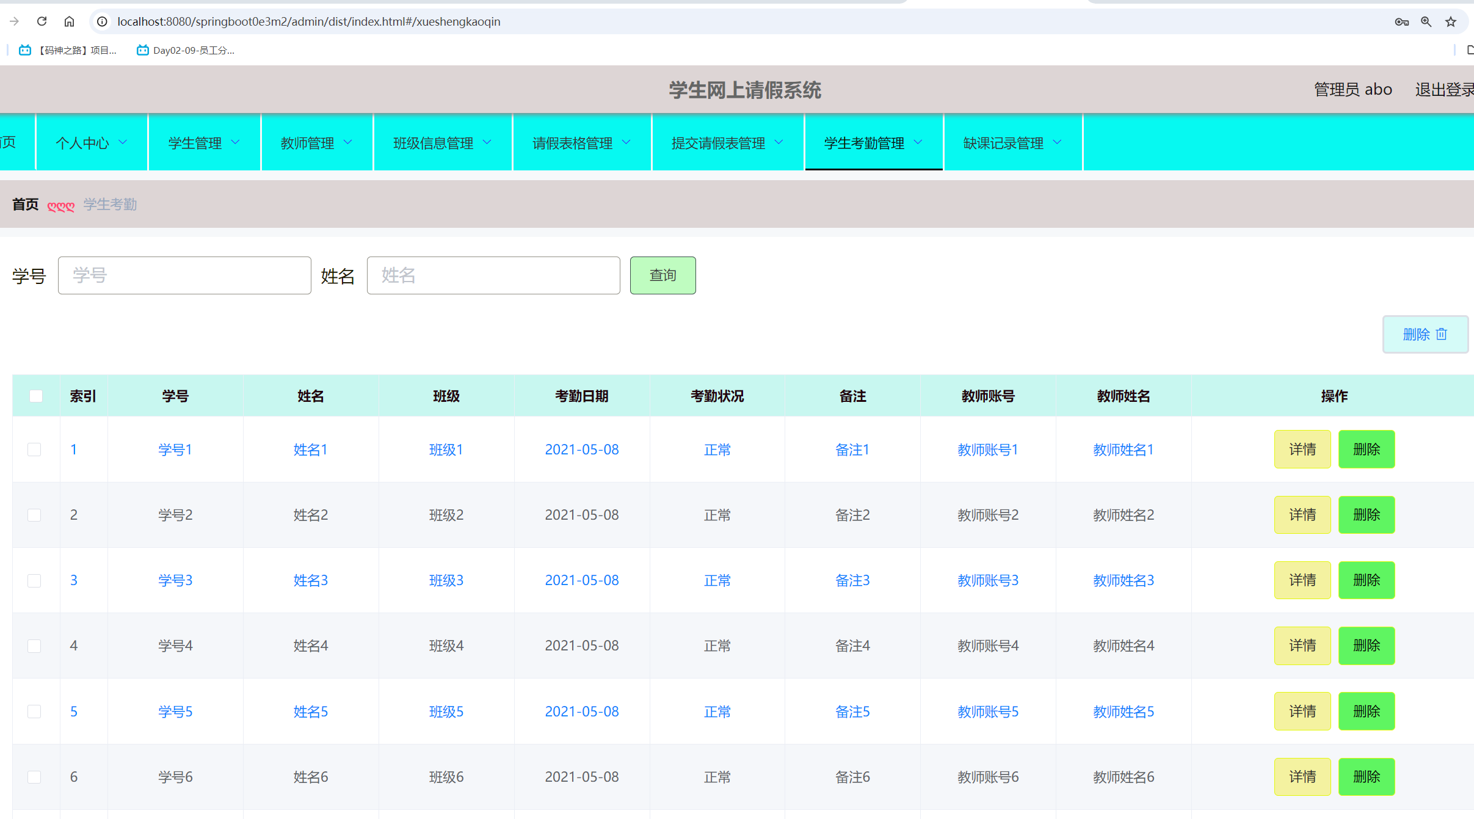Open saved passwords via the key icon
The width and height of the screenshot is (1474, 819).
point(1402,21)
